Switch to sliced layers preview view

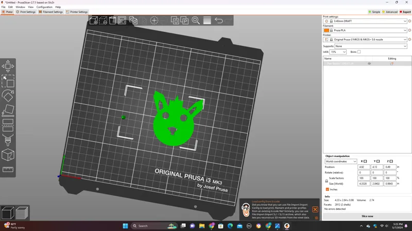22,213
